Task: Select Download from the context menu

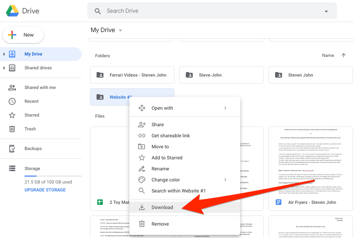Action: click(x=162, y=207)
